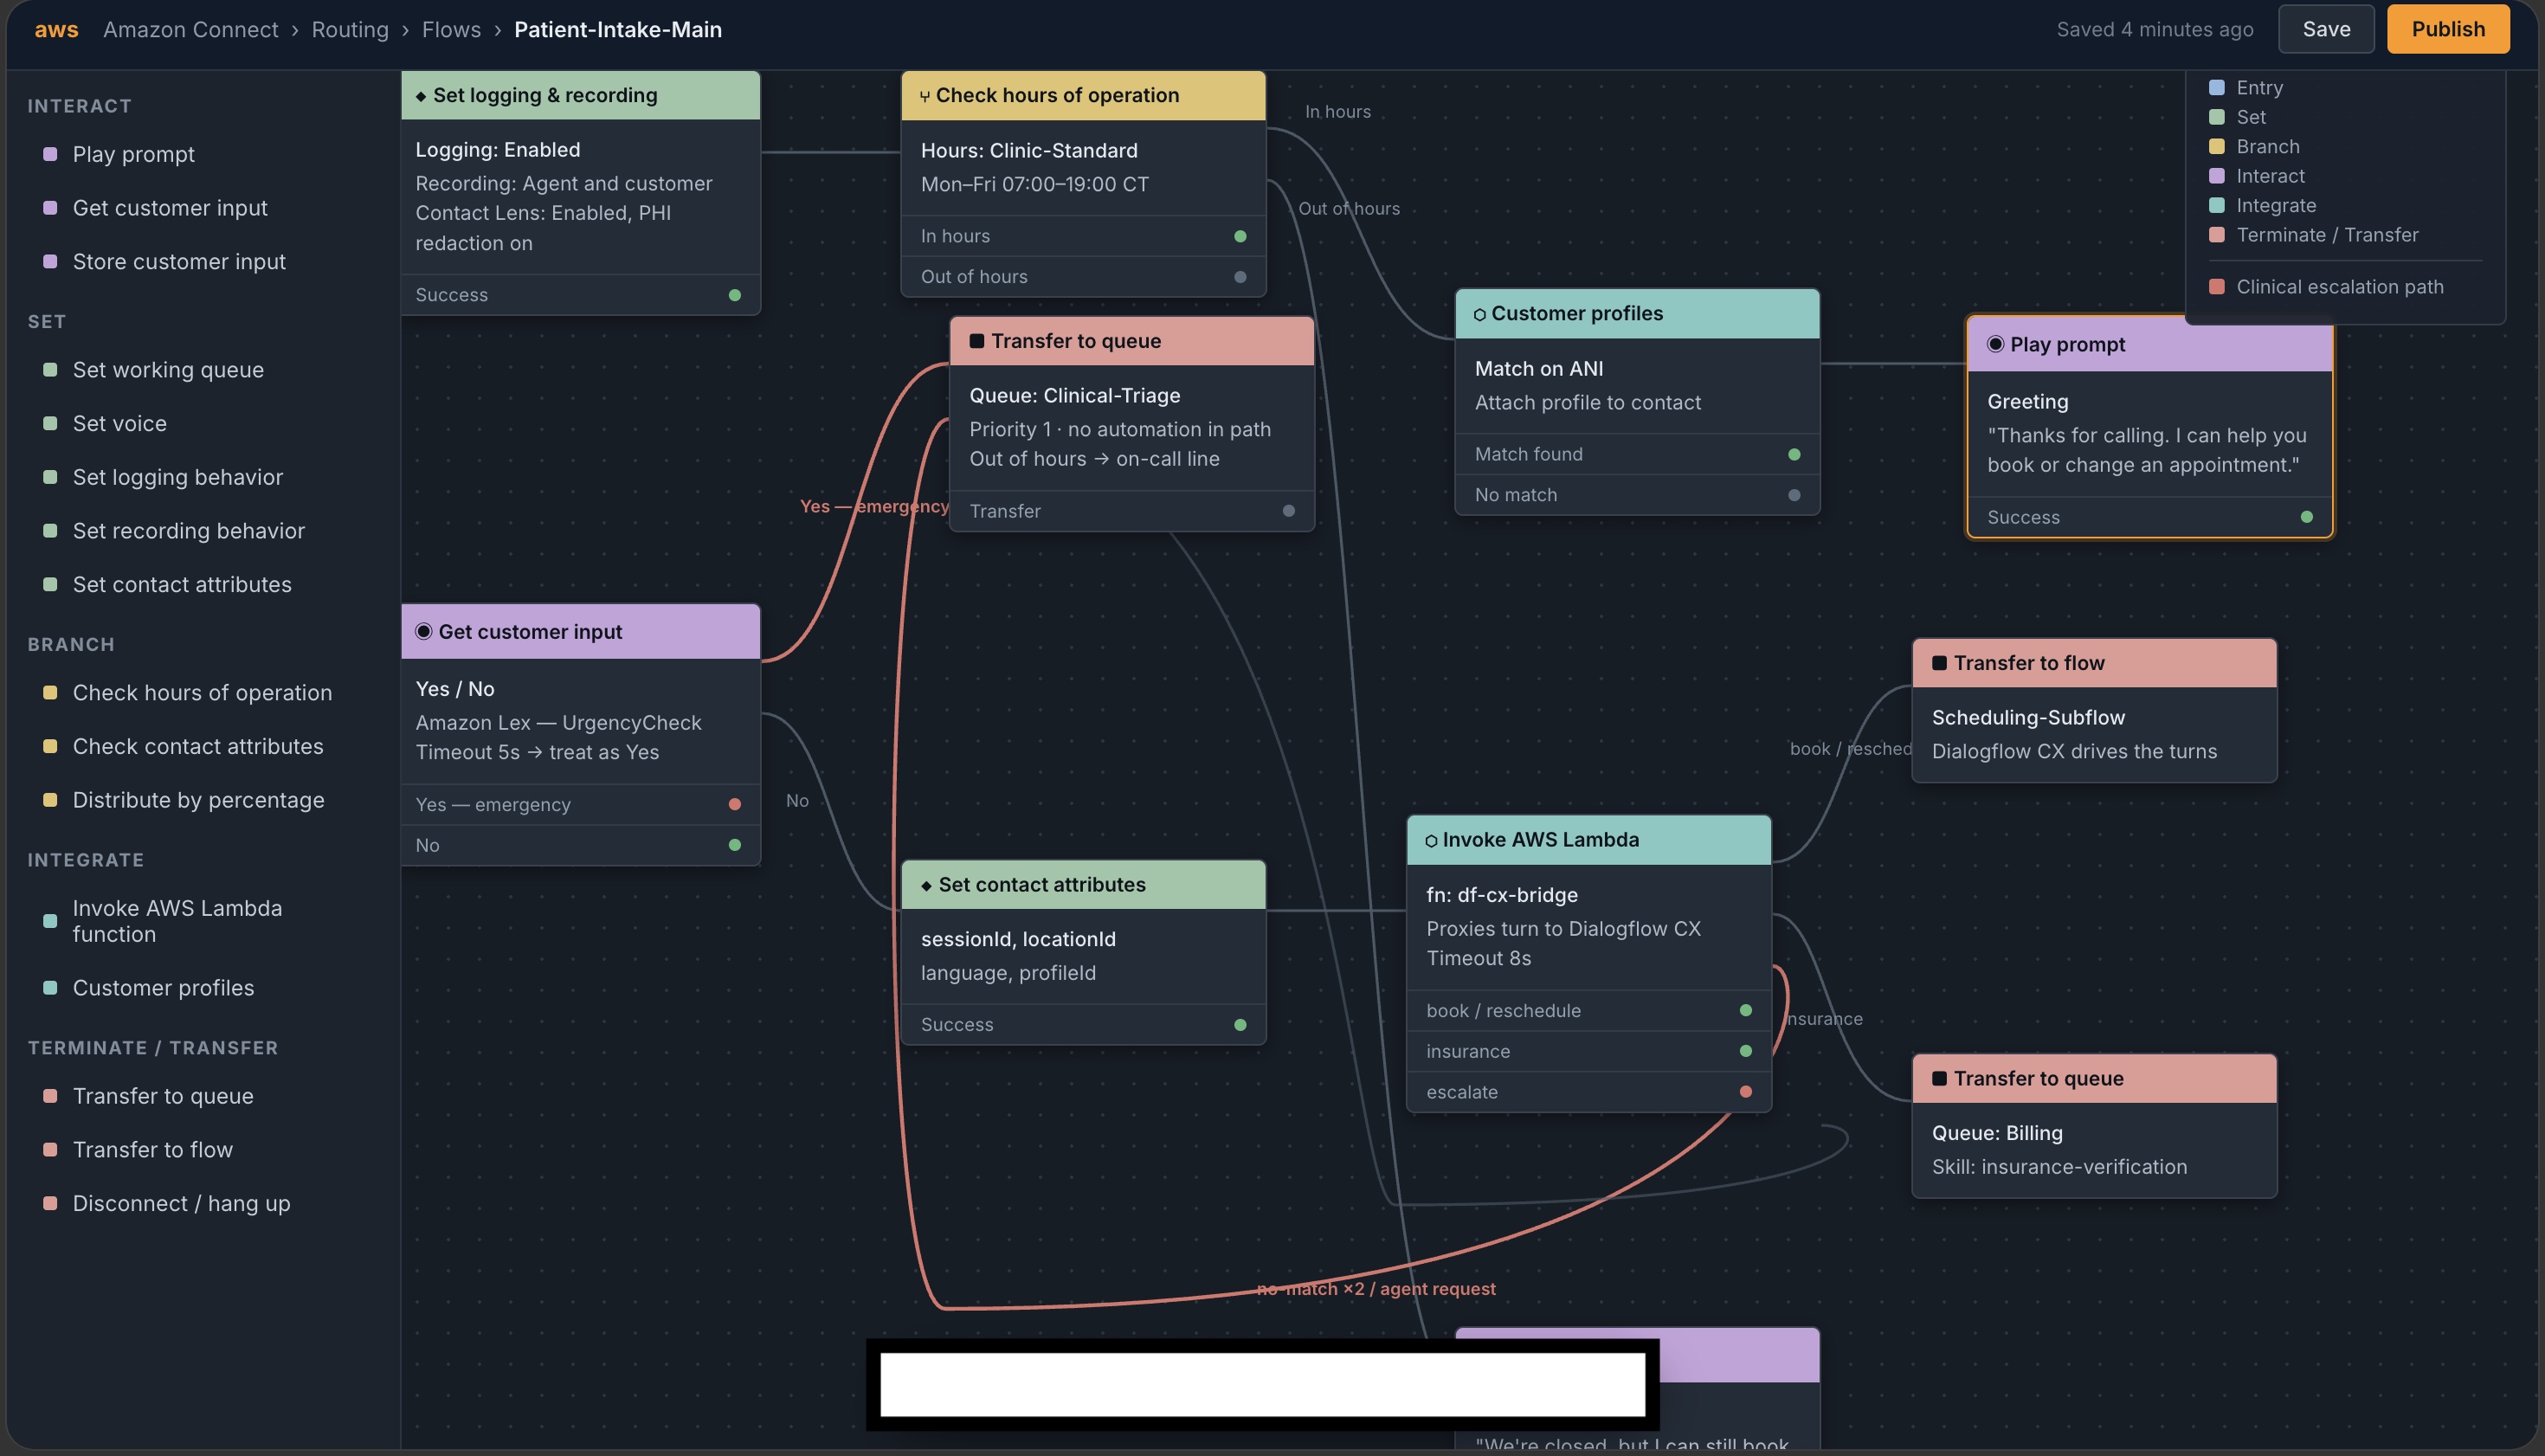Select Distribute by percentage palette item
Viewport: 2545px width, 1456px height.
click(199, 800)
